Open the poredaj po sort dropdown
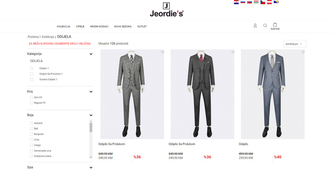 [x=294, y=44]
